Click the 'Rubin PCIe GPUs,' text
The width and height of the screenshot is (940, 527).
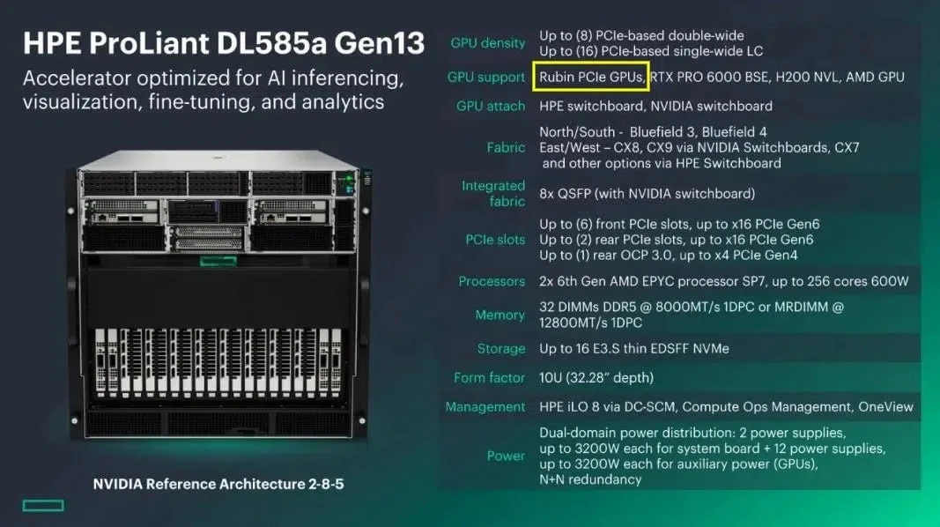click(592, 77)
